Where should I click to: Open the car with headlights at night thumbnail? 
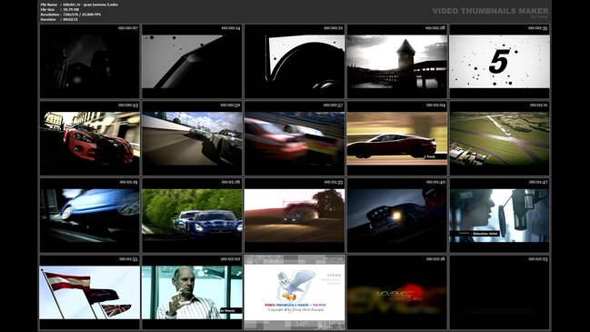[397, 216]
